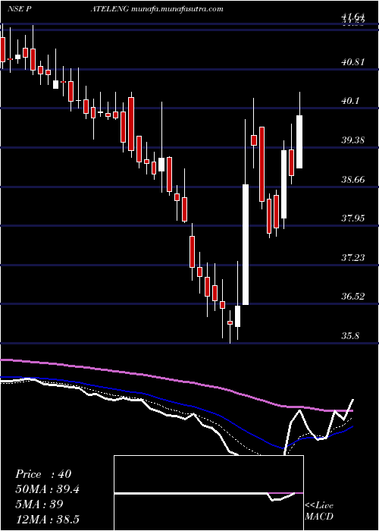Viewport: 379px width, 531px height.
Task: Click the 39.38 price axis label
Action: 353,140
